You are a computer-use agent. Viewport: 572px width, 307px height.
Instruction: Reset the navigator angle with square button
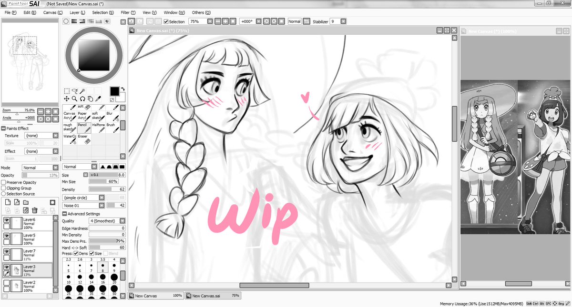pos(56,119)
